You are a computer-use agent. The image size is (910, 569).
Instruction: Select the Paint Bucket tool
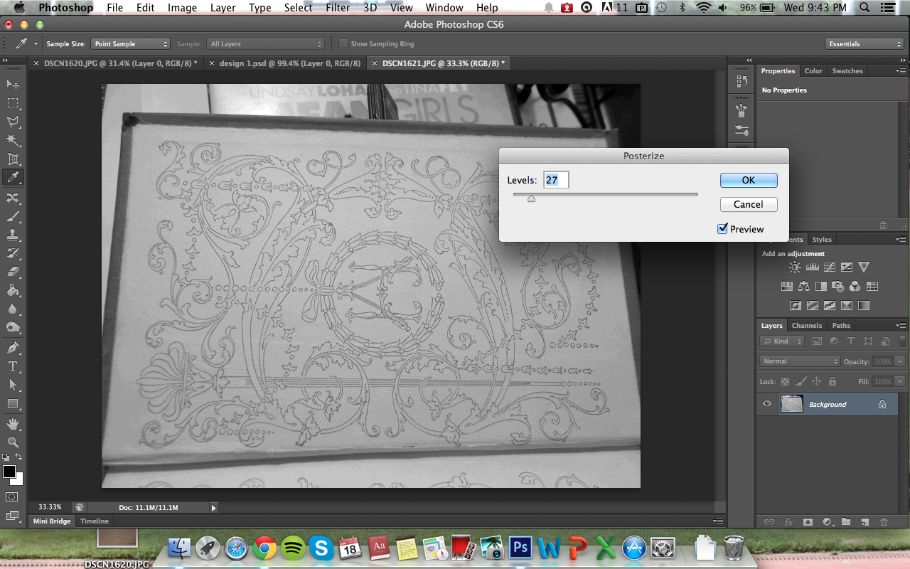[13, 290]
